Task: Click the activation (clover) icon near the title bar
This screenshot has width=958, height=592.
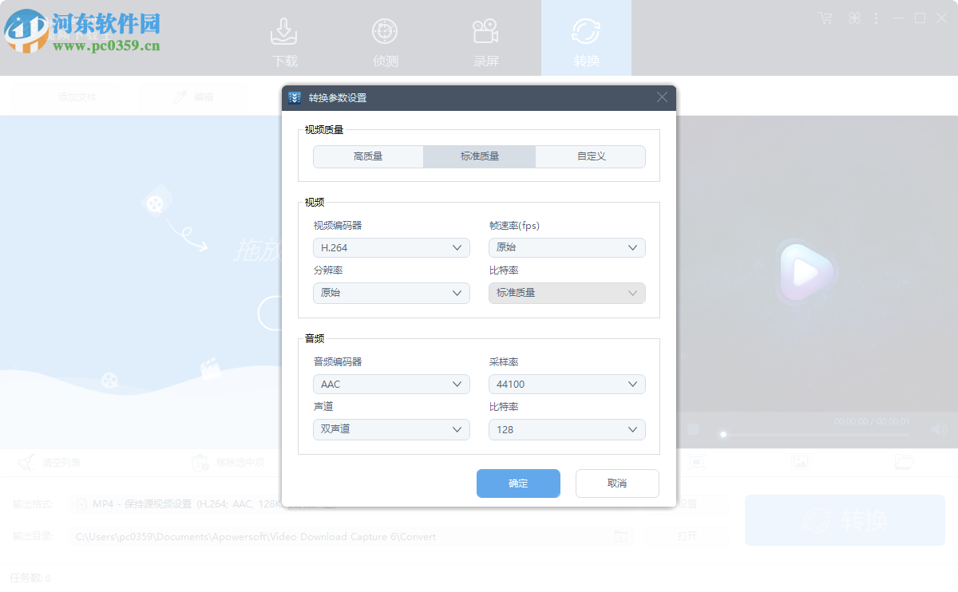Action: click(854, 18)
